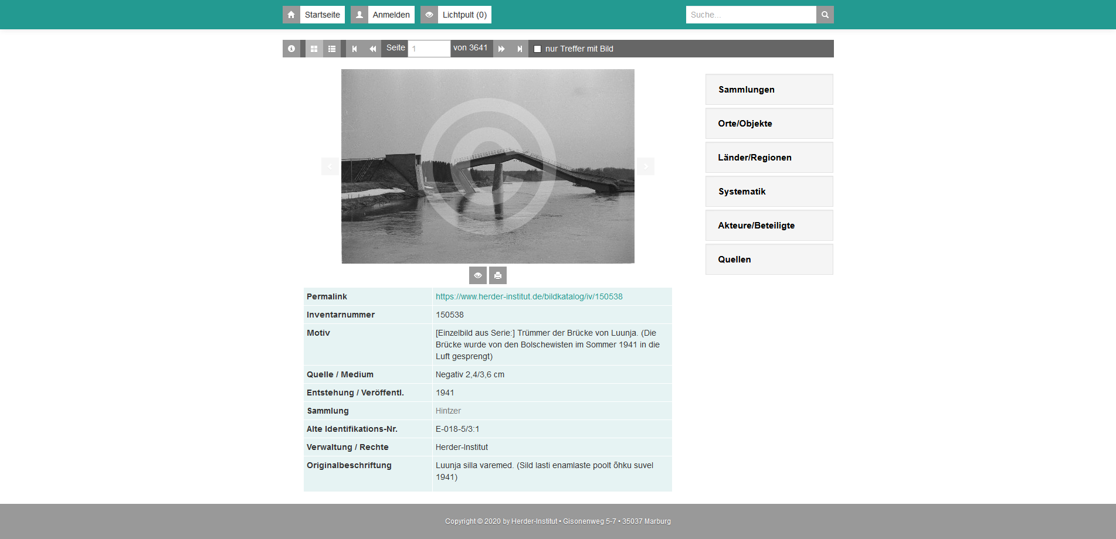The width and height of the screenshot is (1116, 539).
Task: Open the permalink URL for image 150538
Action: point(529,296)
